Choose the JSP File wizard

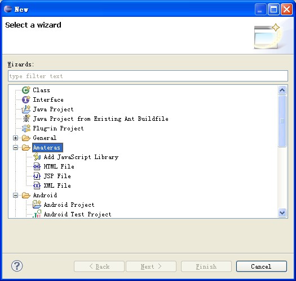click(57, 176)
